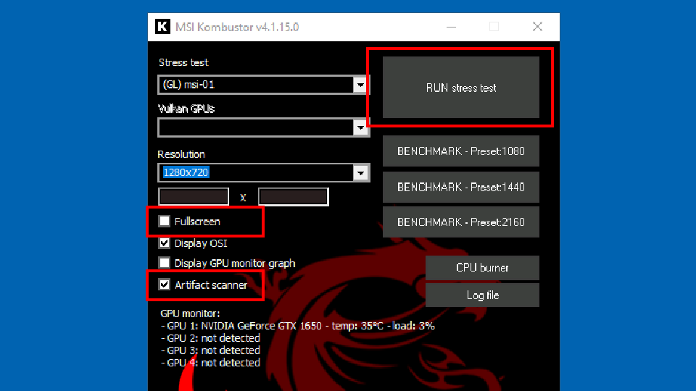Click the Vulkan GPUs label
The height and width of the screenshot is (391, 696).
186,109
